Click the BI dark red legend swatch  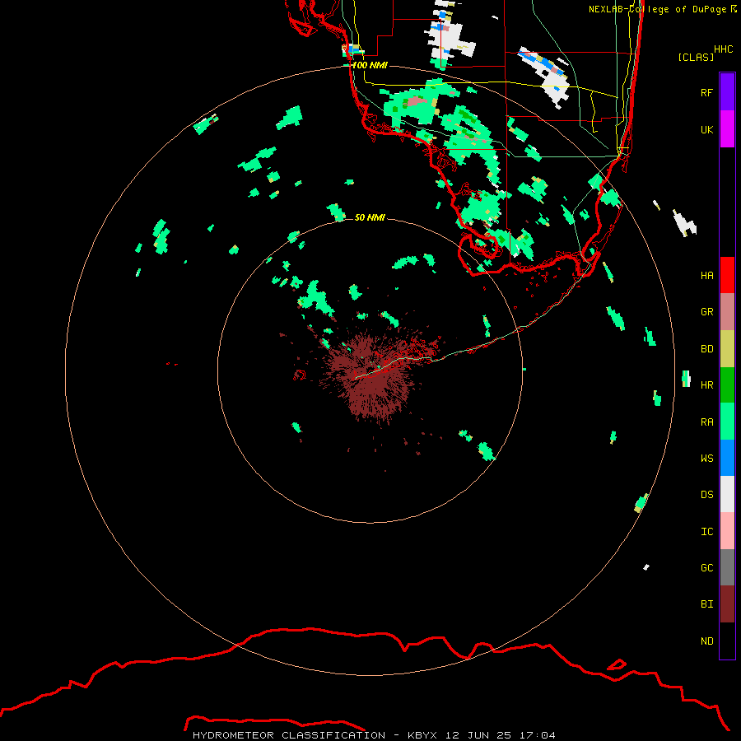click(727, 604)
